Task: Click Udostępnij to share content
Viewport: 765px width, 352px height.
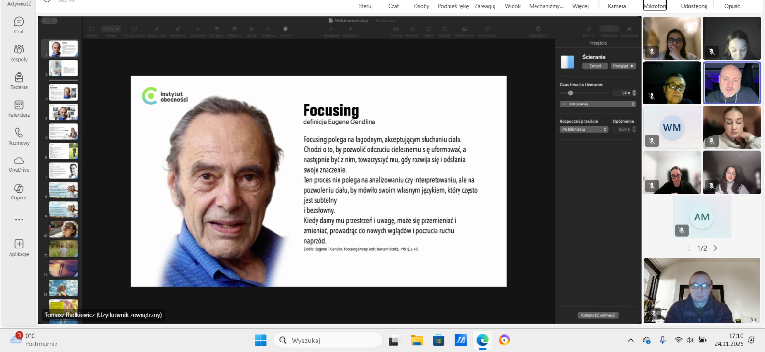Action: coord(694,6)
